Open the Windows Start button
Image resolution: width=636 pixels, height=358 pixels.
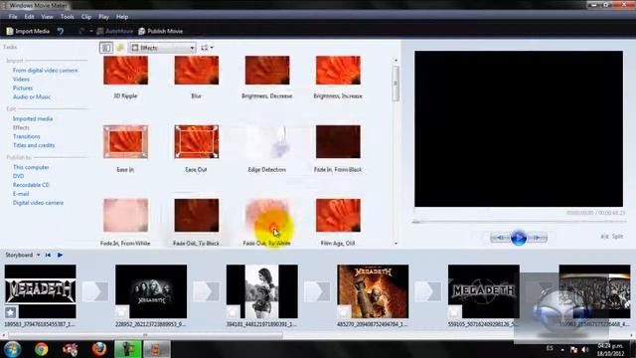click(13, 349)
